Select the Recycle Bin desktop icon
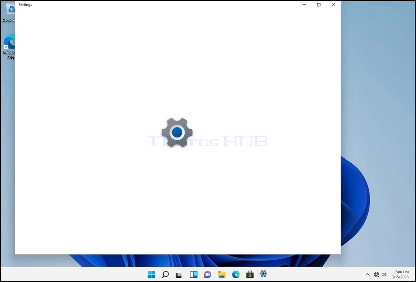The image size is (416, 282). point(8,13)
